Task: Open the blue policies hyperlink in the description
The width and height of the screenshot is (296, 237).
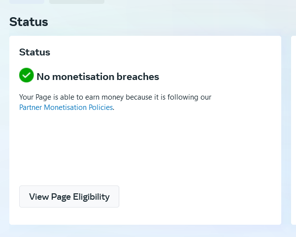Action: point(66,107)
